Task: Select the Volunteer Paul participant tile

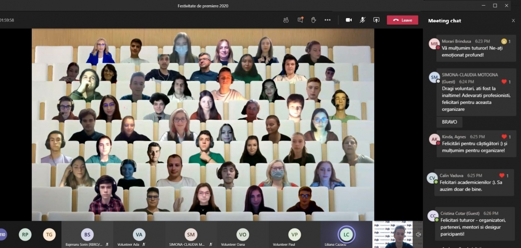Action: point(294,235)
